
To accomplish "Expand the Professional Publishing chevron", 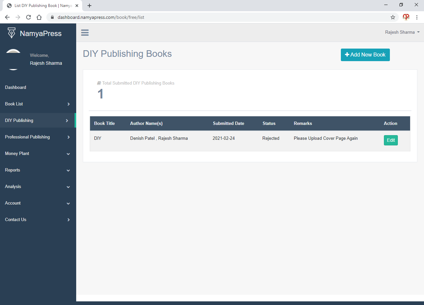I will 69,137.
